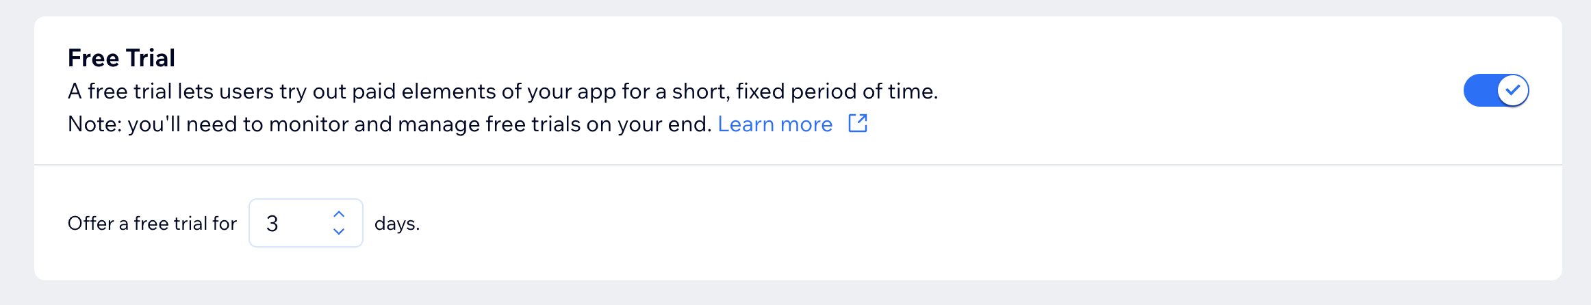Decrease trial days with the down arrow
Viewport: 1591px width, 305px height.
(339, 232)
